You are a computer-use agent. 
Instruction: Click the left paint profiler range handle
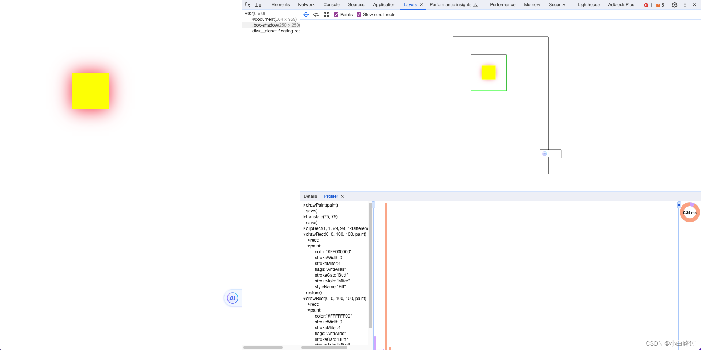pos(373,205)
